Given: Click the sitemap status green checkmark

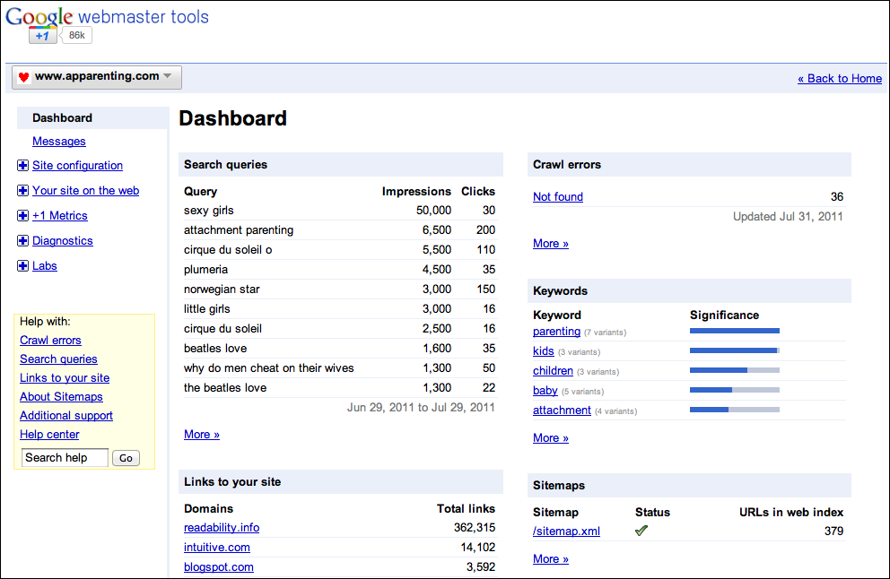Looking at the screenshot, I should [x=641, y=531].
